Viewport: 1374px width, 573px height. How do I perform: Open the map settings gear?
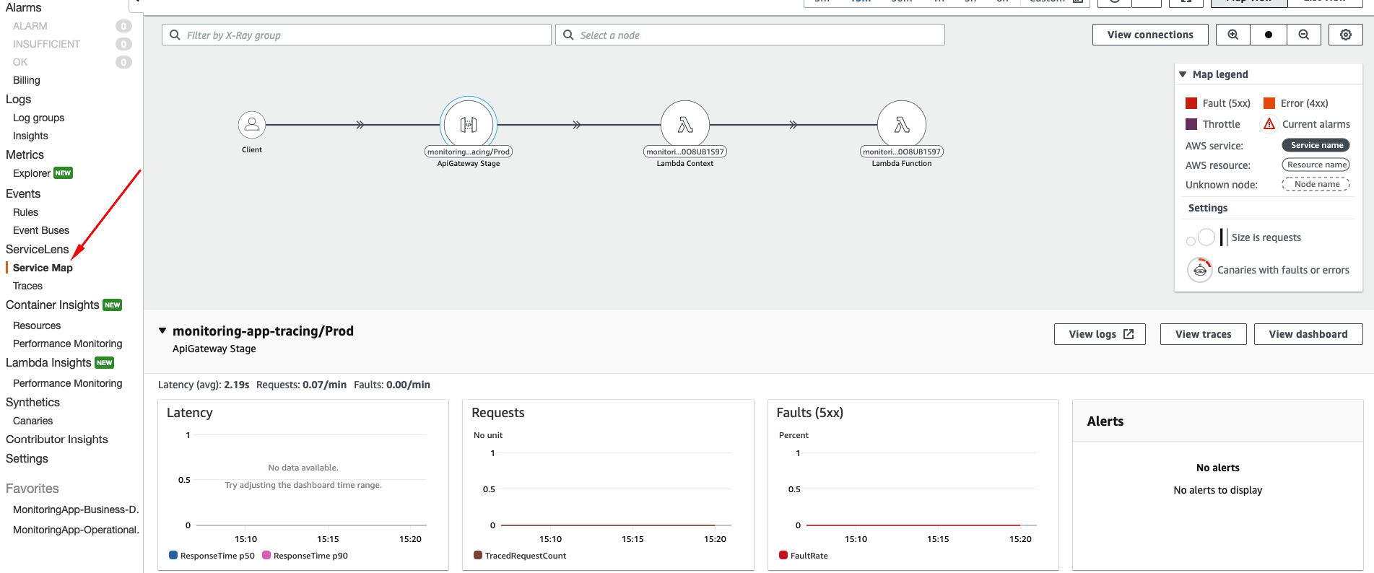coord(1346,35)
